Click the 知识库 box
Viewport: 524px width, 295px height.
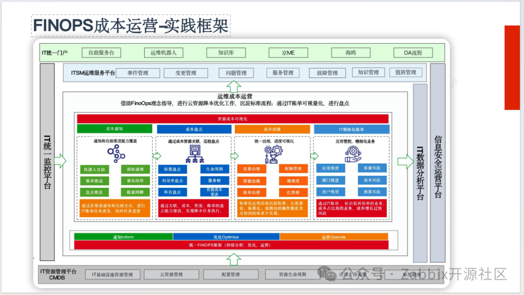(x=226, y=53)
